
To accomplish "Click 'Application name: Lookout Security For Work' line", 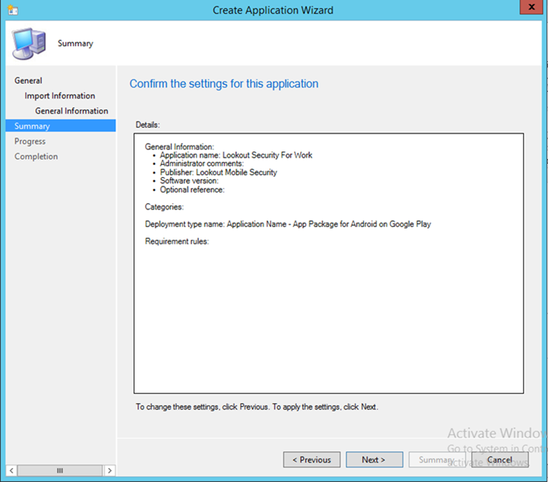I will (x=236, y=155).
